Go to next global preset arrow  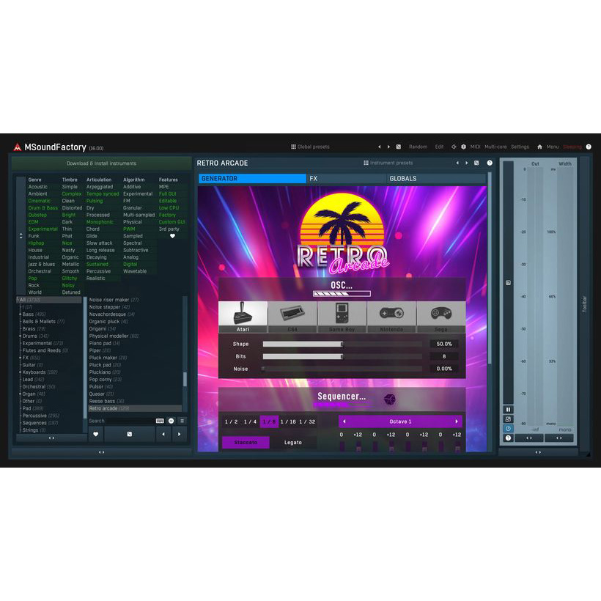(388, 147)
